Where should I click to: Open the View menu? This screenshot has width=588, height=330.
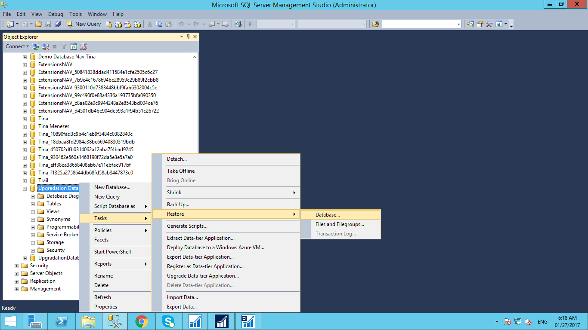click(37, 14)
